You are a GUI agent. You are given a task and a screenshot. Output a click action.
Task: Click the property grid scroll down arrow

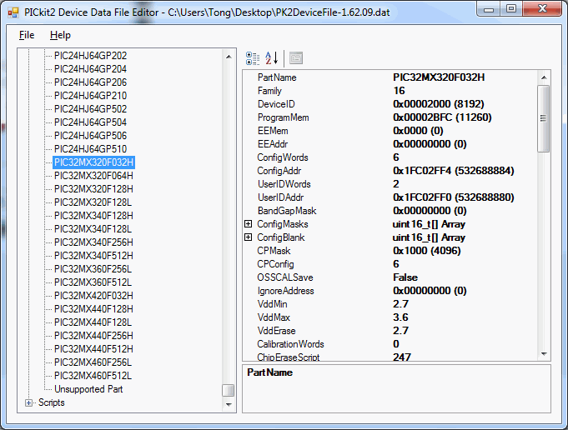pos(543,354)
